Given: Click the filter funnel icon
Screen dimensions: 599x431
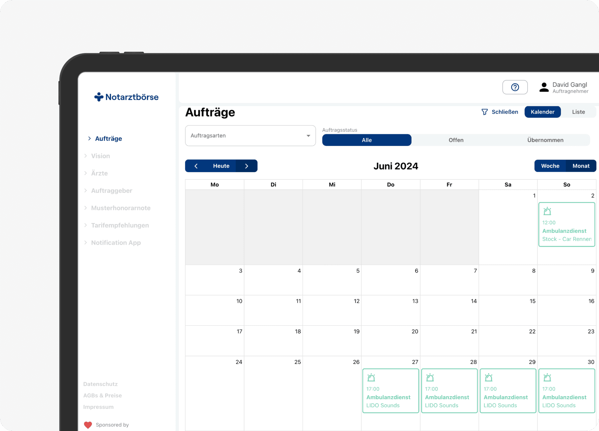Looking at the screenshot, I should point(484,112).
